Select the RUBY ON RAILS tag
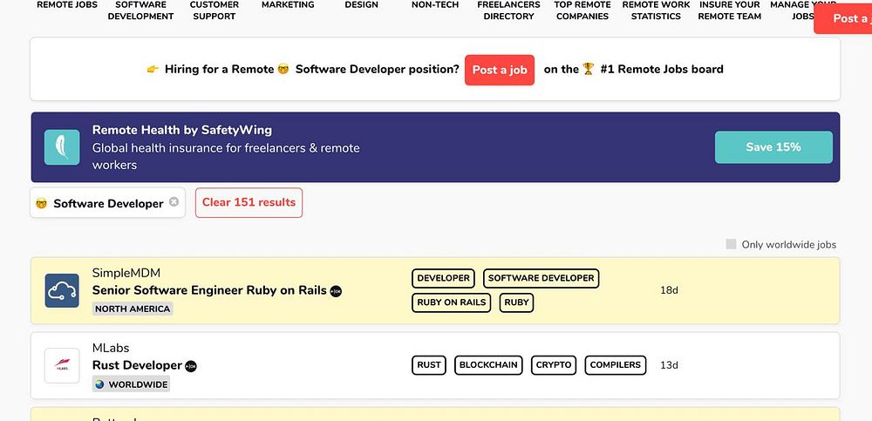The height and width of the screenshot is (421, 872). click(452, 303)
